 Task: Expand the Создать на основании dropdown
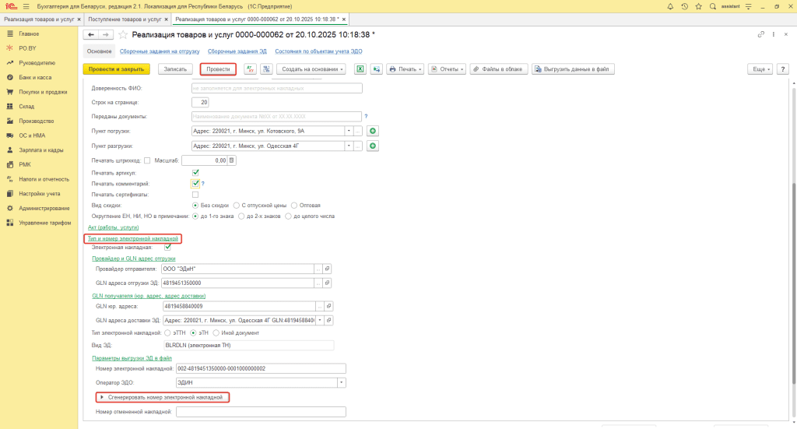(311, 69)
